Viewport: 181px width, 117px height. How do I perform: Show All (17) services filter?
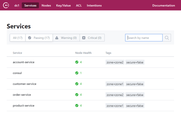click(x=18, y=38)
